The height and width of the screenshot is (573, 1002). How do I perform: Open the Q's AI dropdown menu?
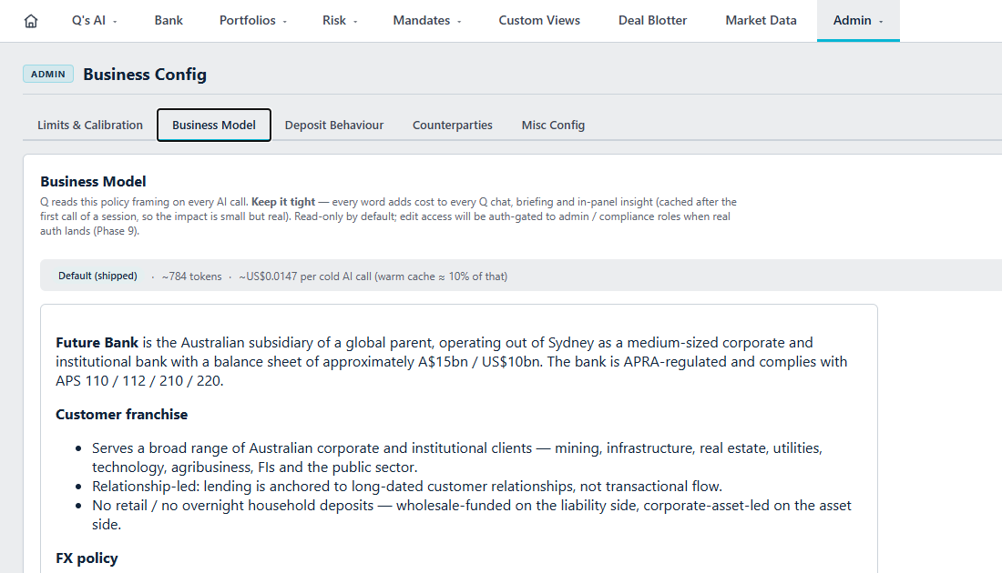coord(95,20)
